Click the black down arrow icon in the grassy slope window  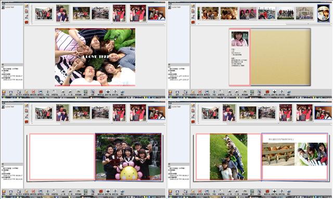point(274,191)
